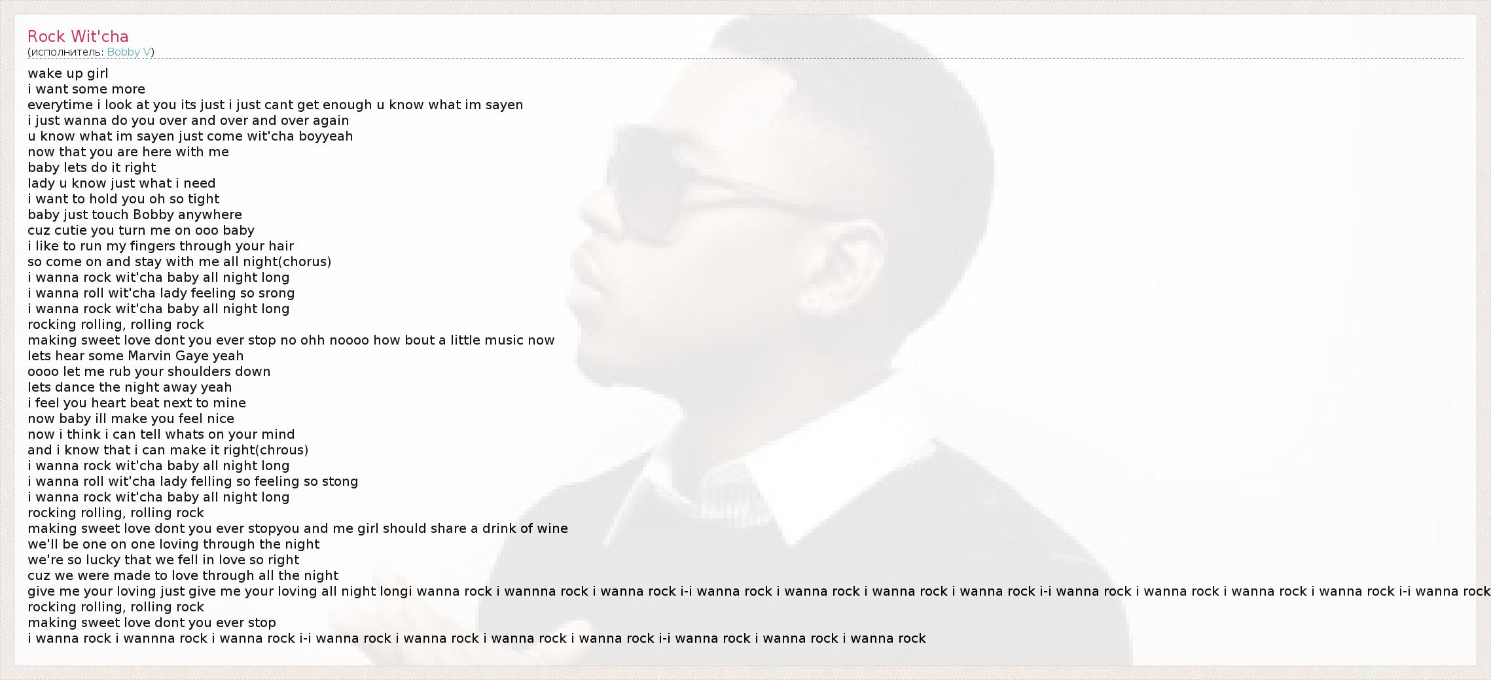1491x680 pixels.
Task: Click the 'we're so lucky' lyric line
Action: point(164,560)
